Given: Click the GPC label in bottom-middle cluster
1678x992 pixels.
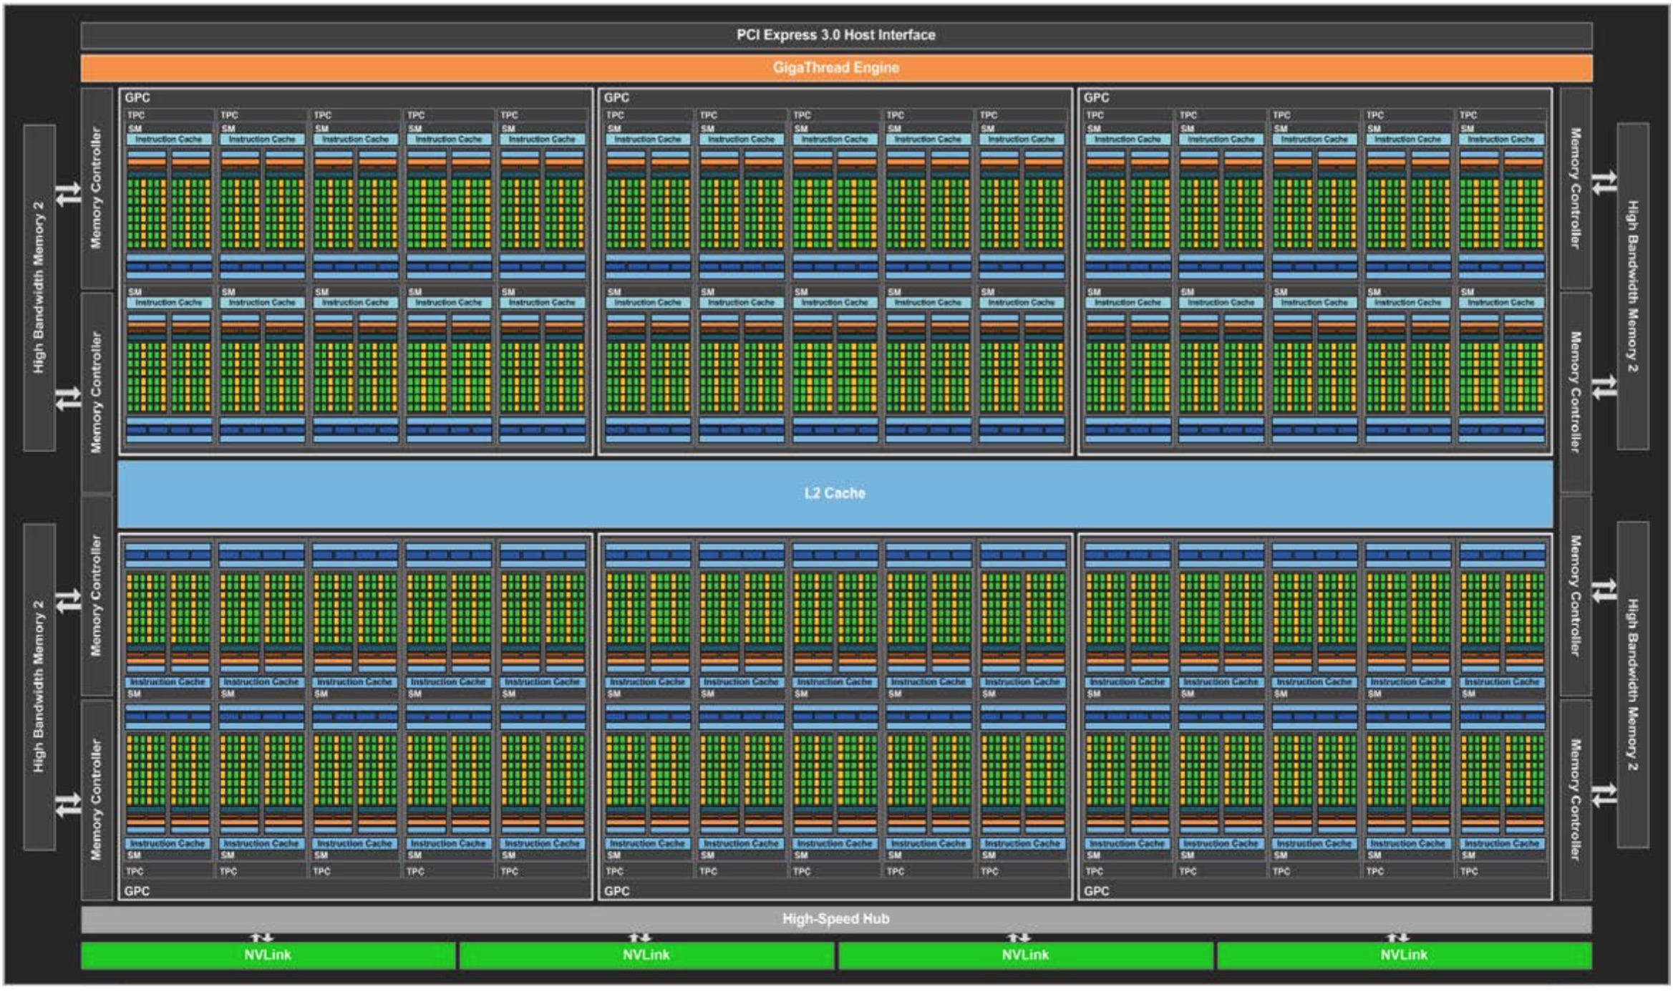Looking at the screenshot, I should click(616, 891).
